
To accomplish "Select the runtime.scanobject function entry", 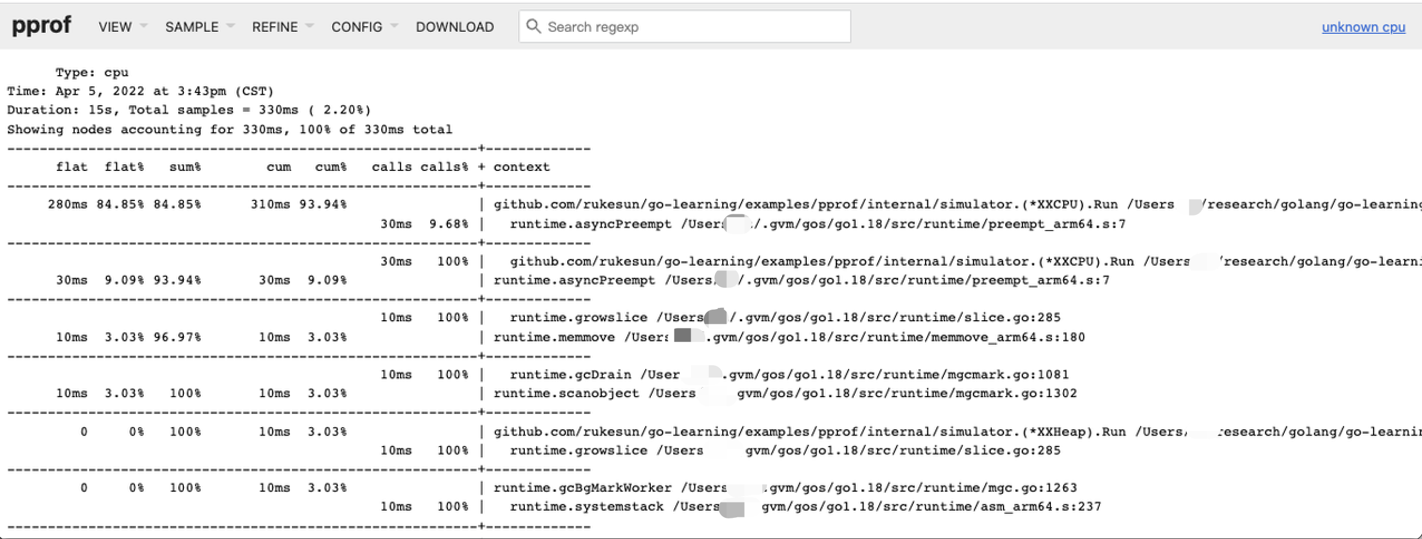I will tap(566, 393).
